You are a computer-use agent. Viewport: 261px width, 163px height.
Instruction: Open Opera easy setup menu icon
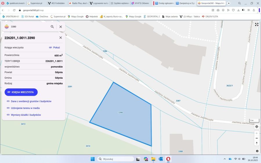point(249,10)
